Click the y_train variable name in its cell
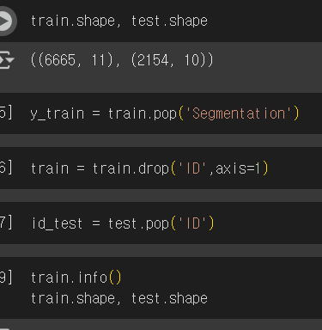This screenshot has width=322, height=330. [x=58, y=114]
